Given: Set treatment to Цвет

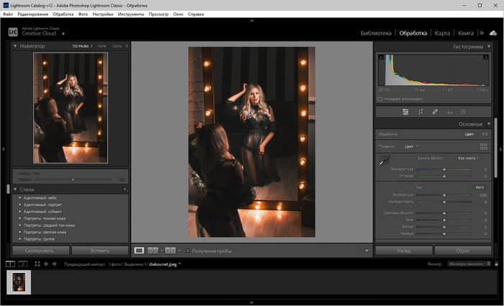Looking at the screenshot, I should click(x=469, y=135).
